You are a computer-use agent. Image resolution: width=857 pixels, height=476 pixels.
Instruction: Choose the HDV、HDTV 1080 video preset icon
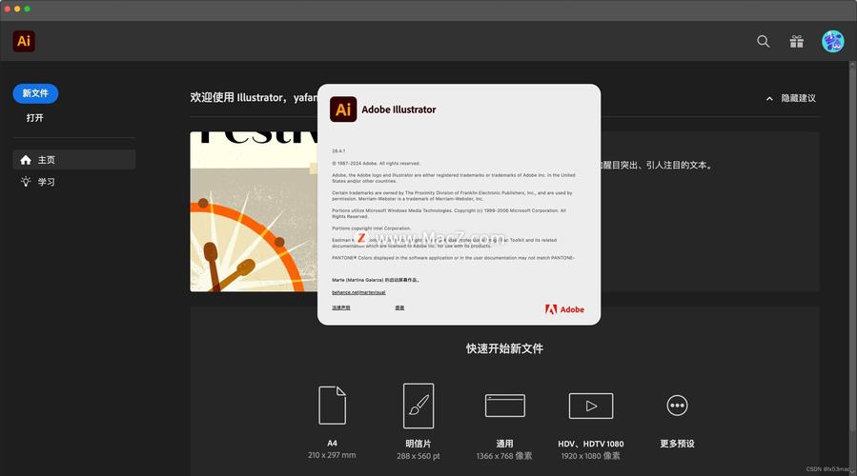[x=591, y=406]
